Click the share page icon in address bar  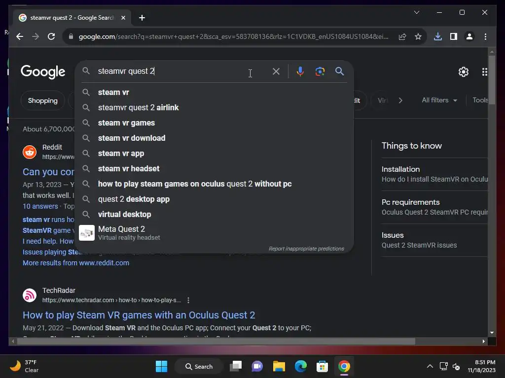[402, 36]
